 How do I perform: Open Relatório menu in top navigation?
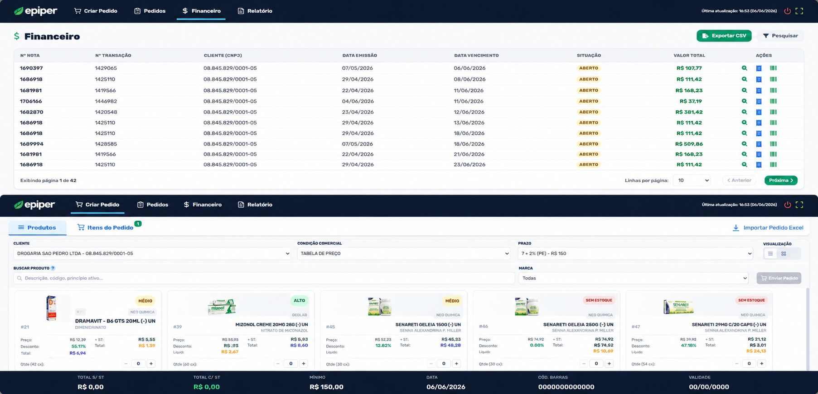(255, 11)
